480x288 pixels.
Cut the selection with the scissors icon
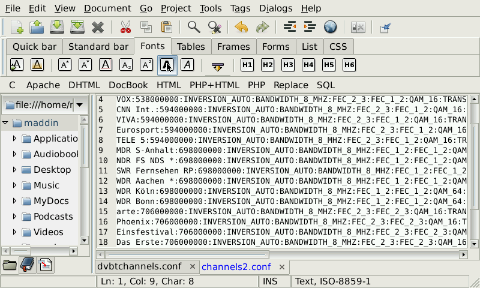click(125, 27)
